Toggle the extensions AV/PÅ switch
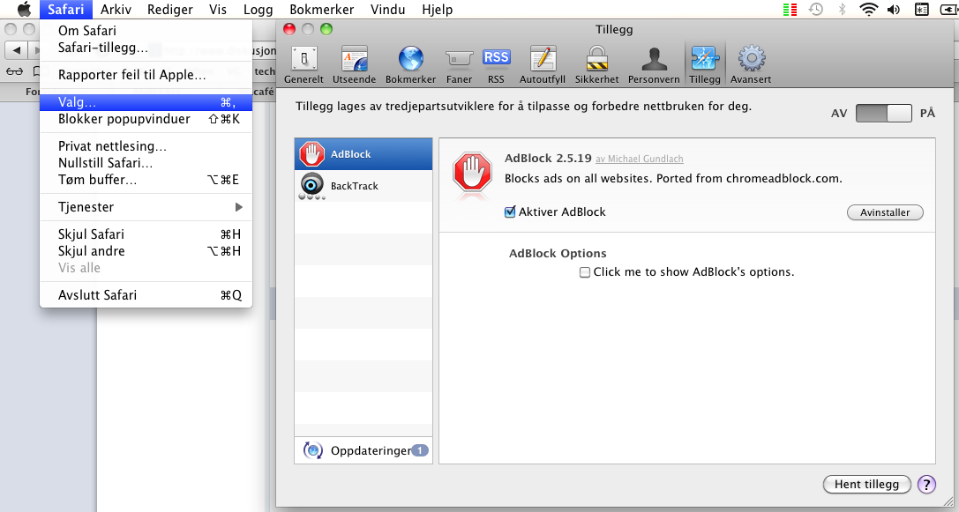The image size is (959, 512). point(883,113)
